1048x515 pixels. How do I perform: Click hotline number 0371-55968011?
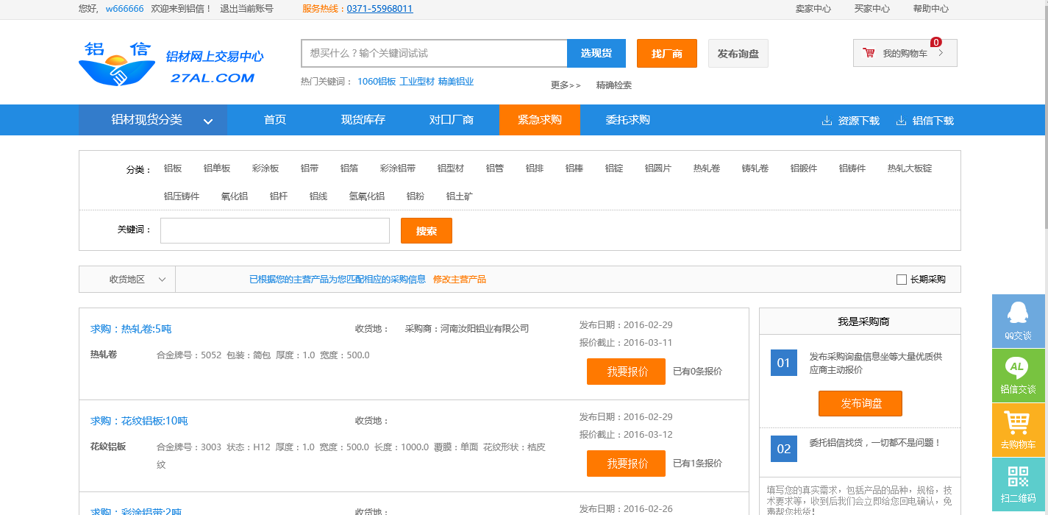pyautogui.click(x=379, y=9)
